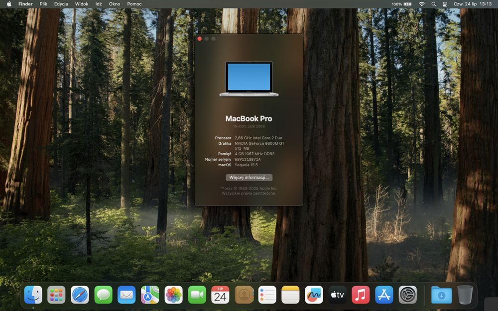Click the Pamięć label
Viewport: 498px width, 311px height.
click(225, 154)
